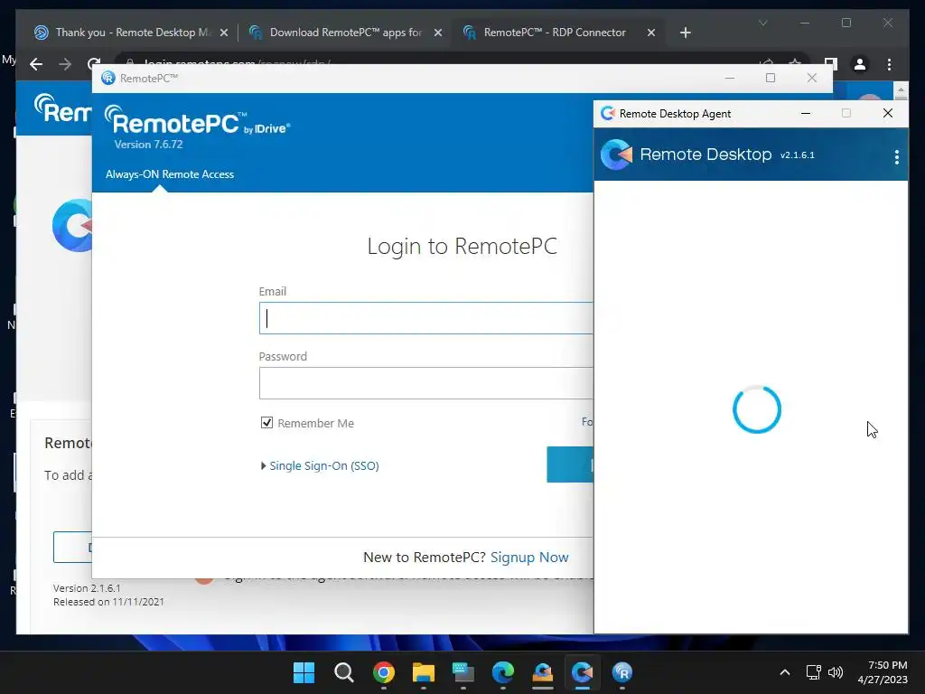This screenshot has width=925, height=694.
Task: Open the volume control in system tray
Action: 836,672
